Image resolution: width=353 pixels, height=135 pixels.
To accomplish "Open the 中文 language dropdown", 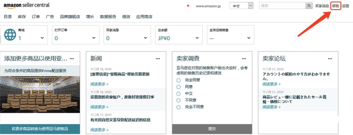I will (241, 6).
